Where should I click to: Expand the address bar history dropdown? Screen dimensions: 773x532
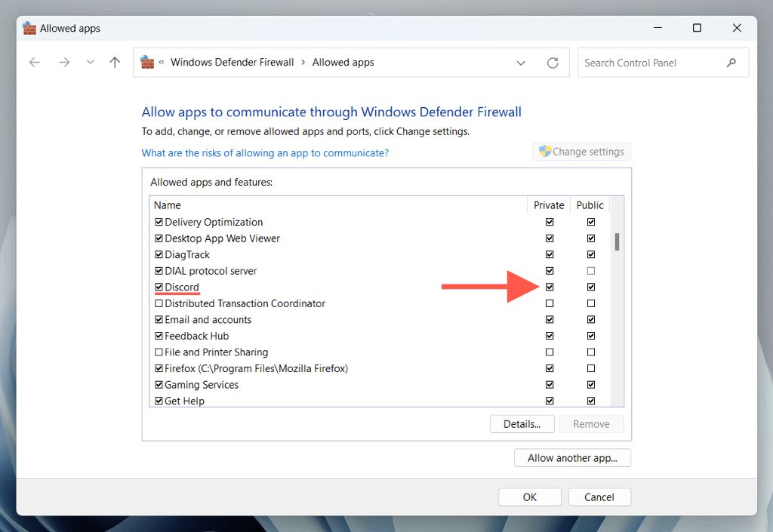tap(521, 63)
